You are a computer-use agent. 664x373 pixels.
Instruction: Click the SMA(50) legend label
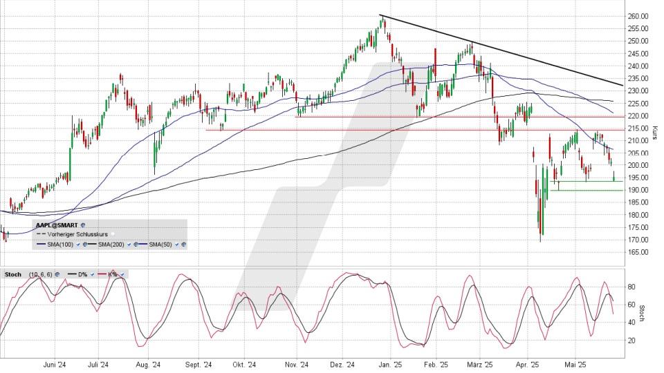(x=160, y=245)
